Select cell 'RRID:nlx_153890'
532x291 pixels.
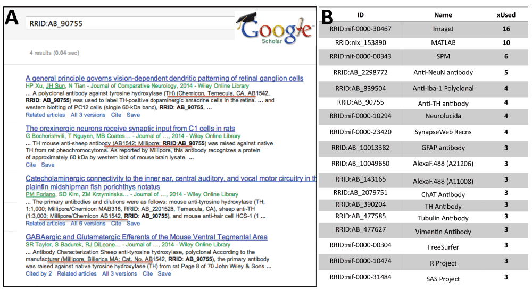360,42
